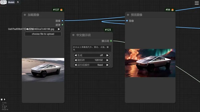
Task: Collapse the 预览图像 node via its title dot
Action: (128, 15)
